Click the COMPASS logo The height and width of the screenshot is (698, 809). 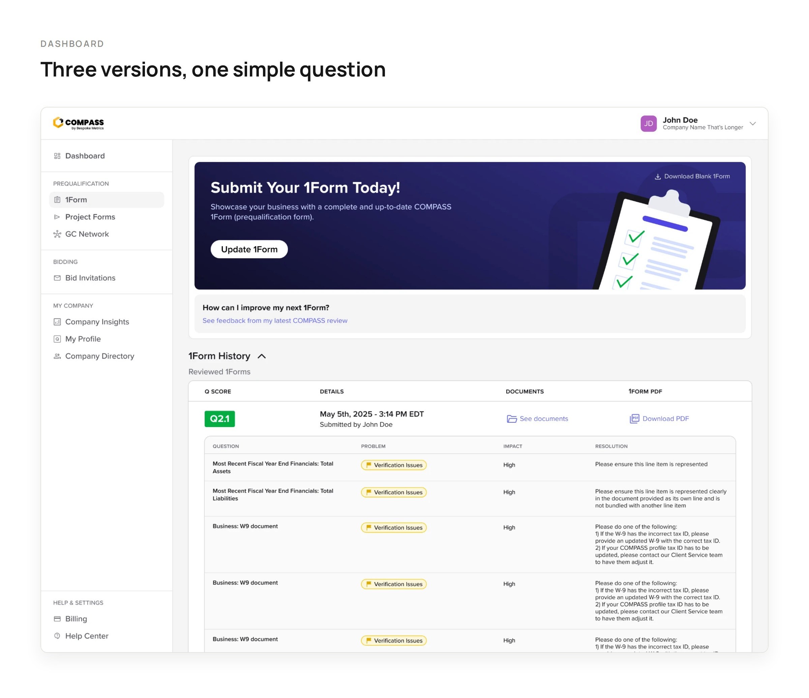click(79, 123)
